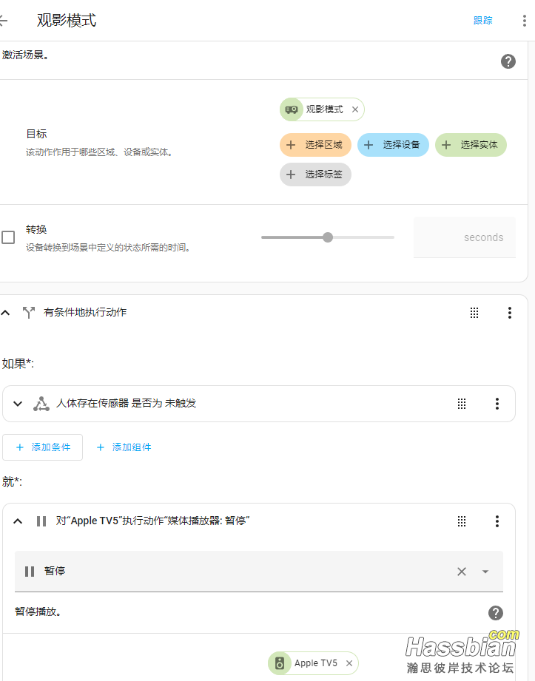
Task: Collapse the Apple TV5 pause action
Action: tap(18, 521)
